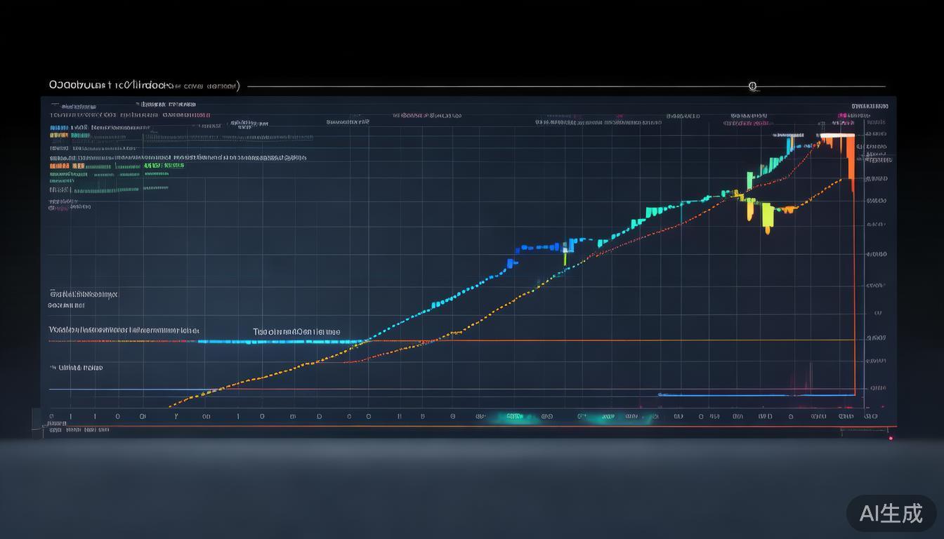Click the AI生成 badge in the corner
The width and height of the screenshot is (944, 539).
pos(891,513)
